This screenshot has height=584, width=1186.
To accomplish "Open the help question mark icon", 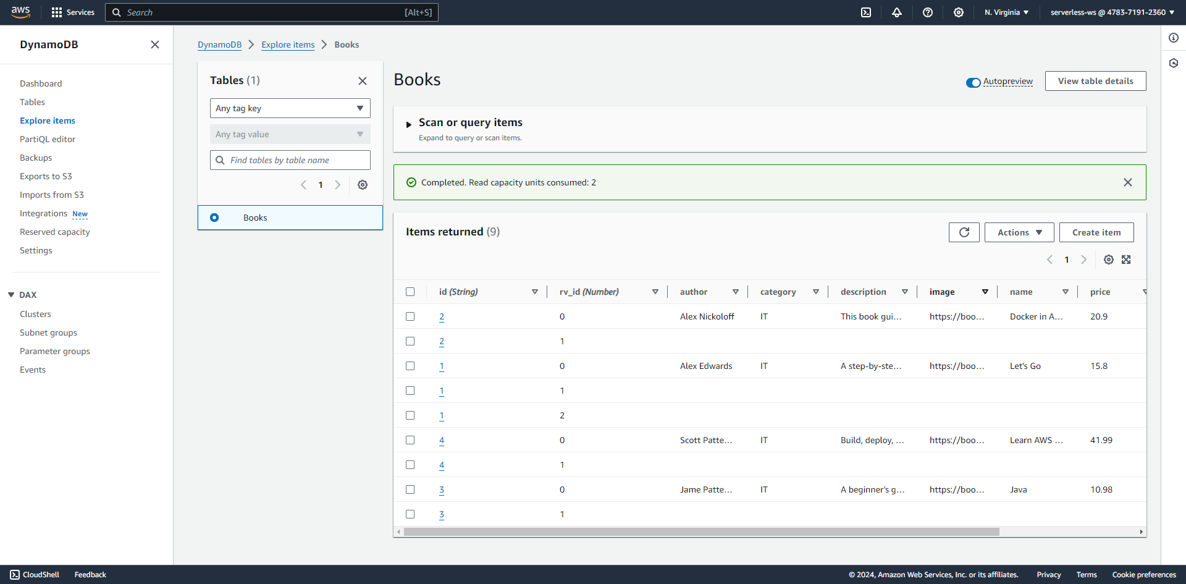I will tap(928, 12).
